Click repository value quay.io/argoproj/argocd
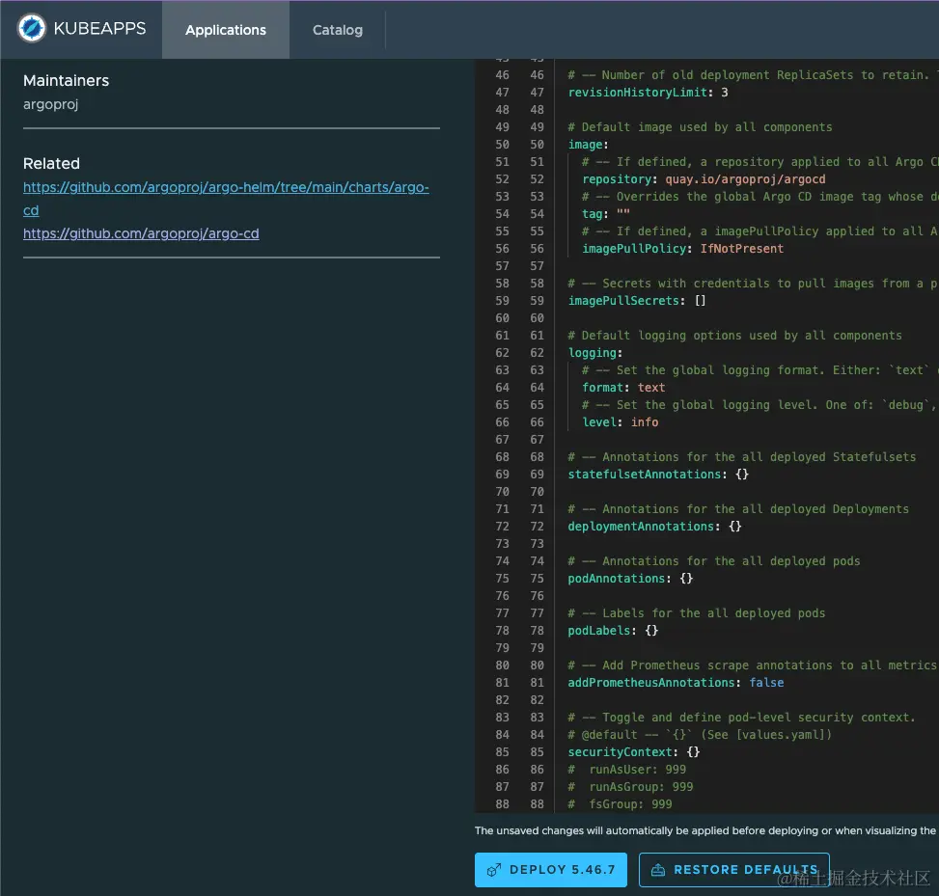This screenshot has height=896, width=939. tap(745, 179)
